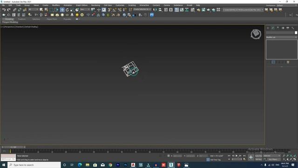Activate the Select and Move tool
This screenshot has width=298, height=168.
pyautogui.click(x=62, y=10)
